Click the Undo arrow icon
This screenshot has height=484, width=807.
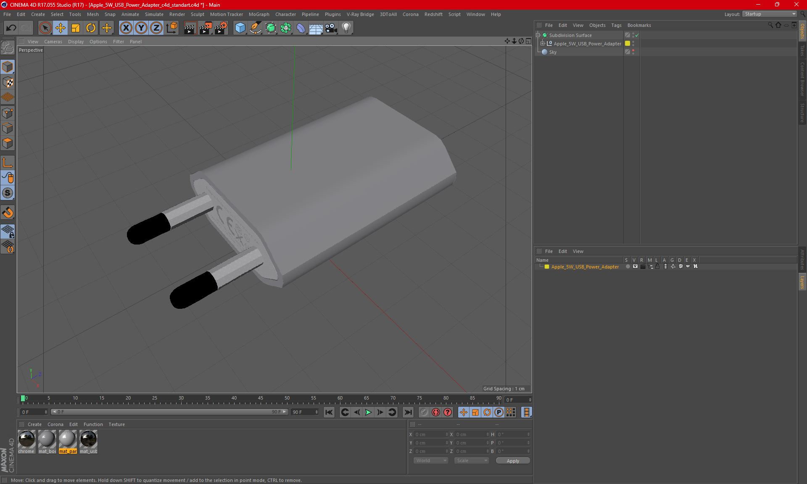11,28
